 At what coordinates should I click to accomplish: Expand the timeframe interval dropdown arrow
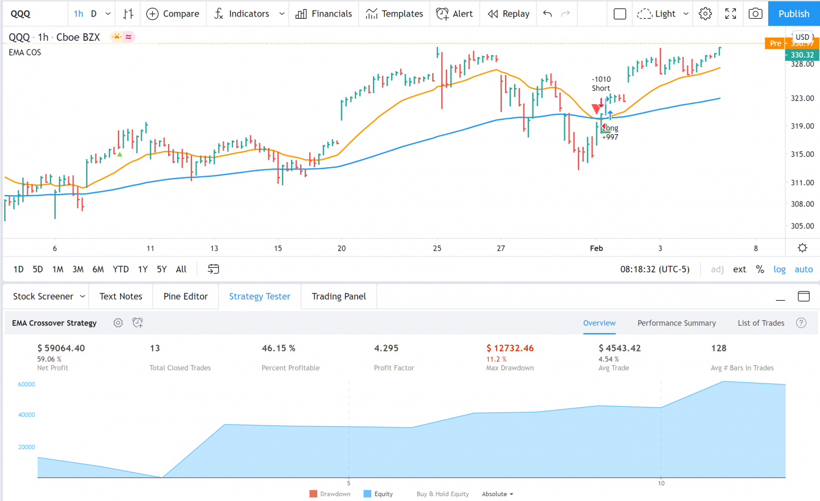[108, 14]
